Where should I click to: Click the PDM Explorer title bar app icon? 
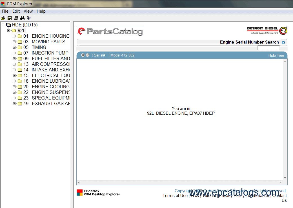[x=3, y=4]
